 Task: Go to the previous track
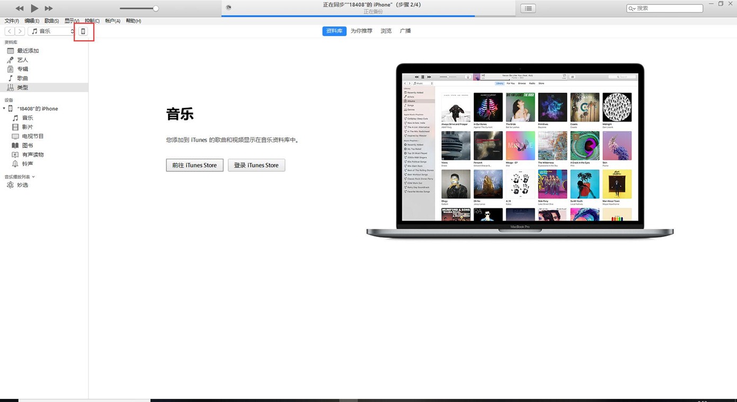(x=20, y=8)
